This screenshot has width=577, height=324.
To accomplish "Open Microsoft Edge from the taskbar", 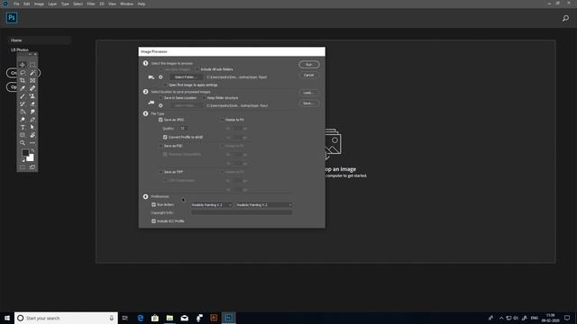I will 141,318.
